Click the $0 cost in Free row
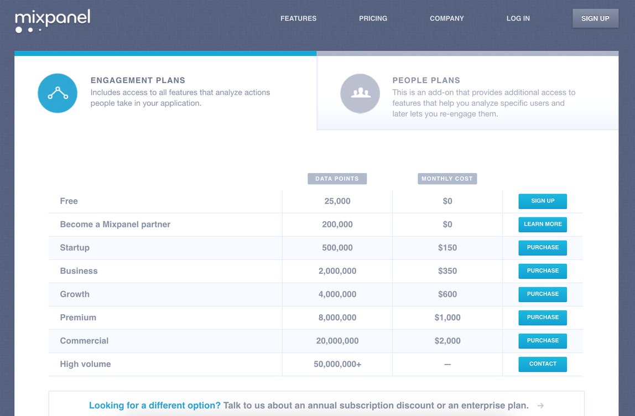This screenshot has height=416, width=635. 447,201
